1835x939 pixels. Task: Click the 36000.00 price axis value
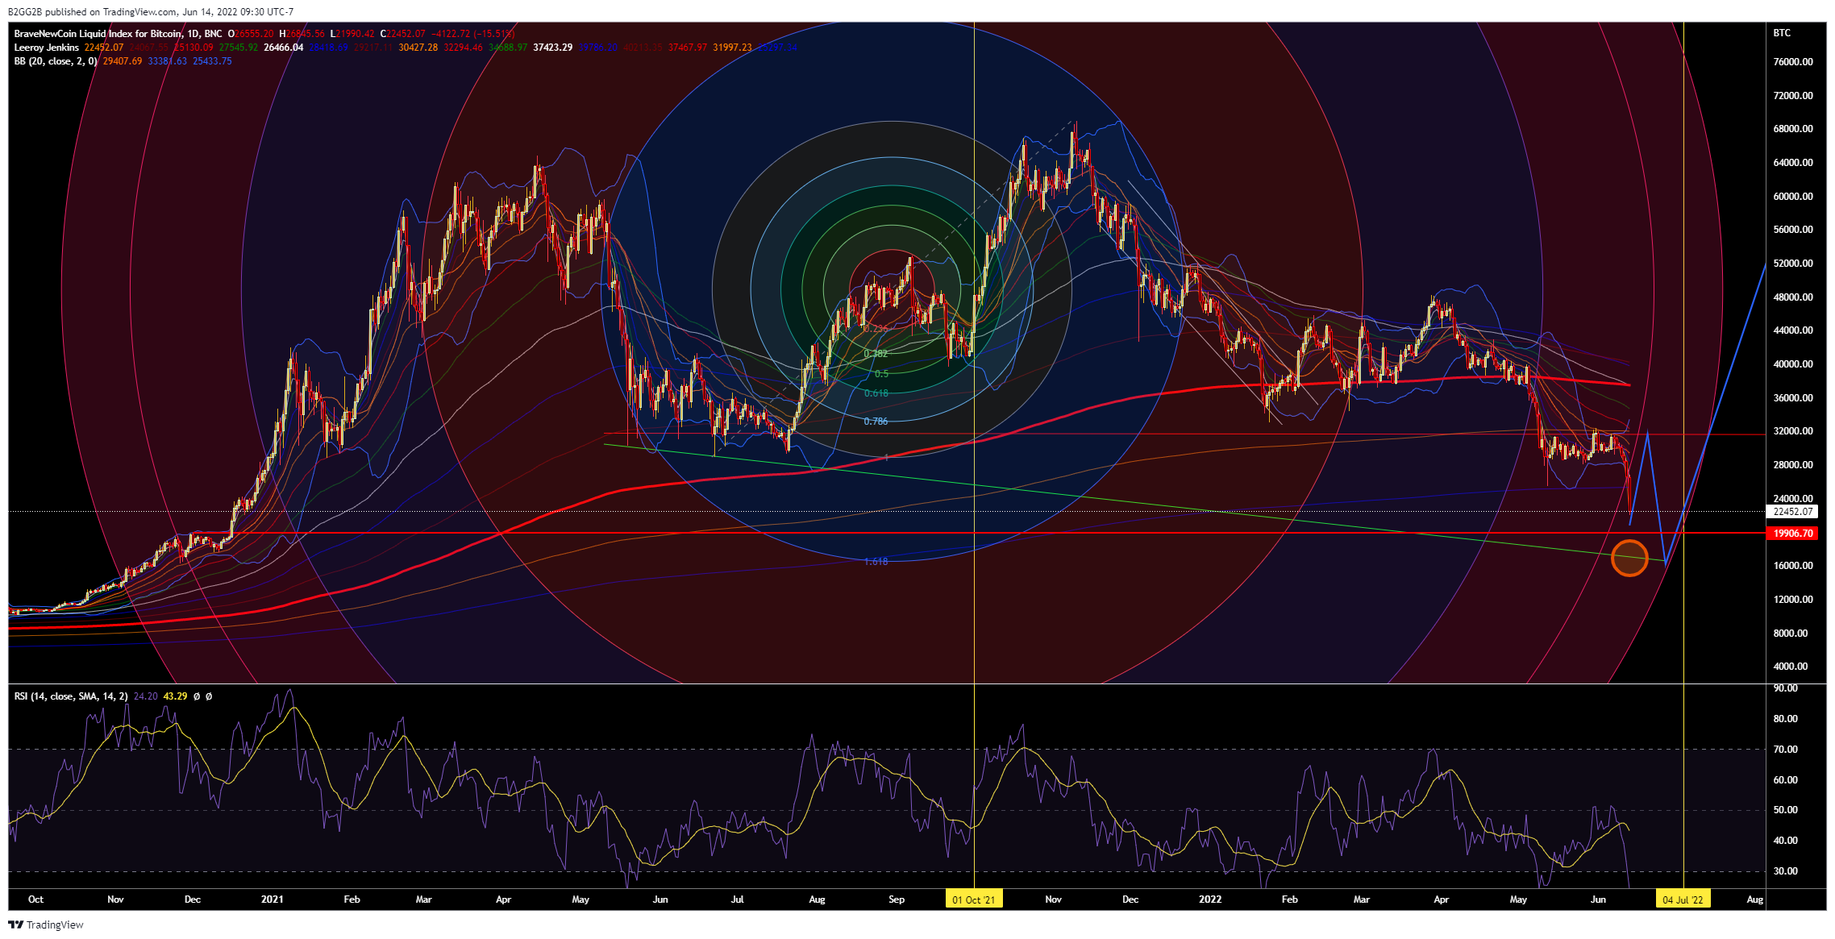pos(1793,398)
